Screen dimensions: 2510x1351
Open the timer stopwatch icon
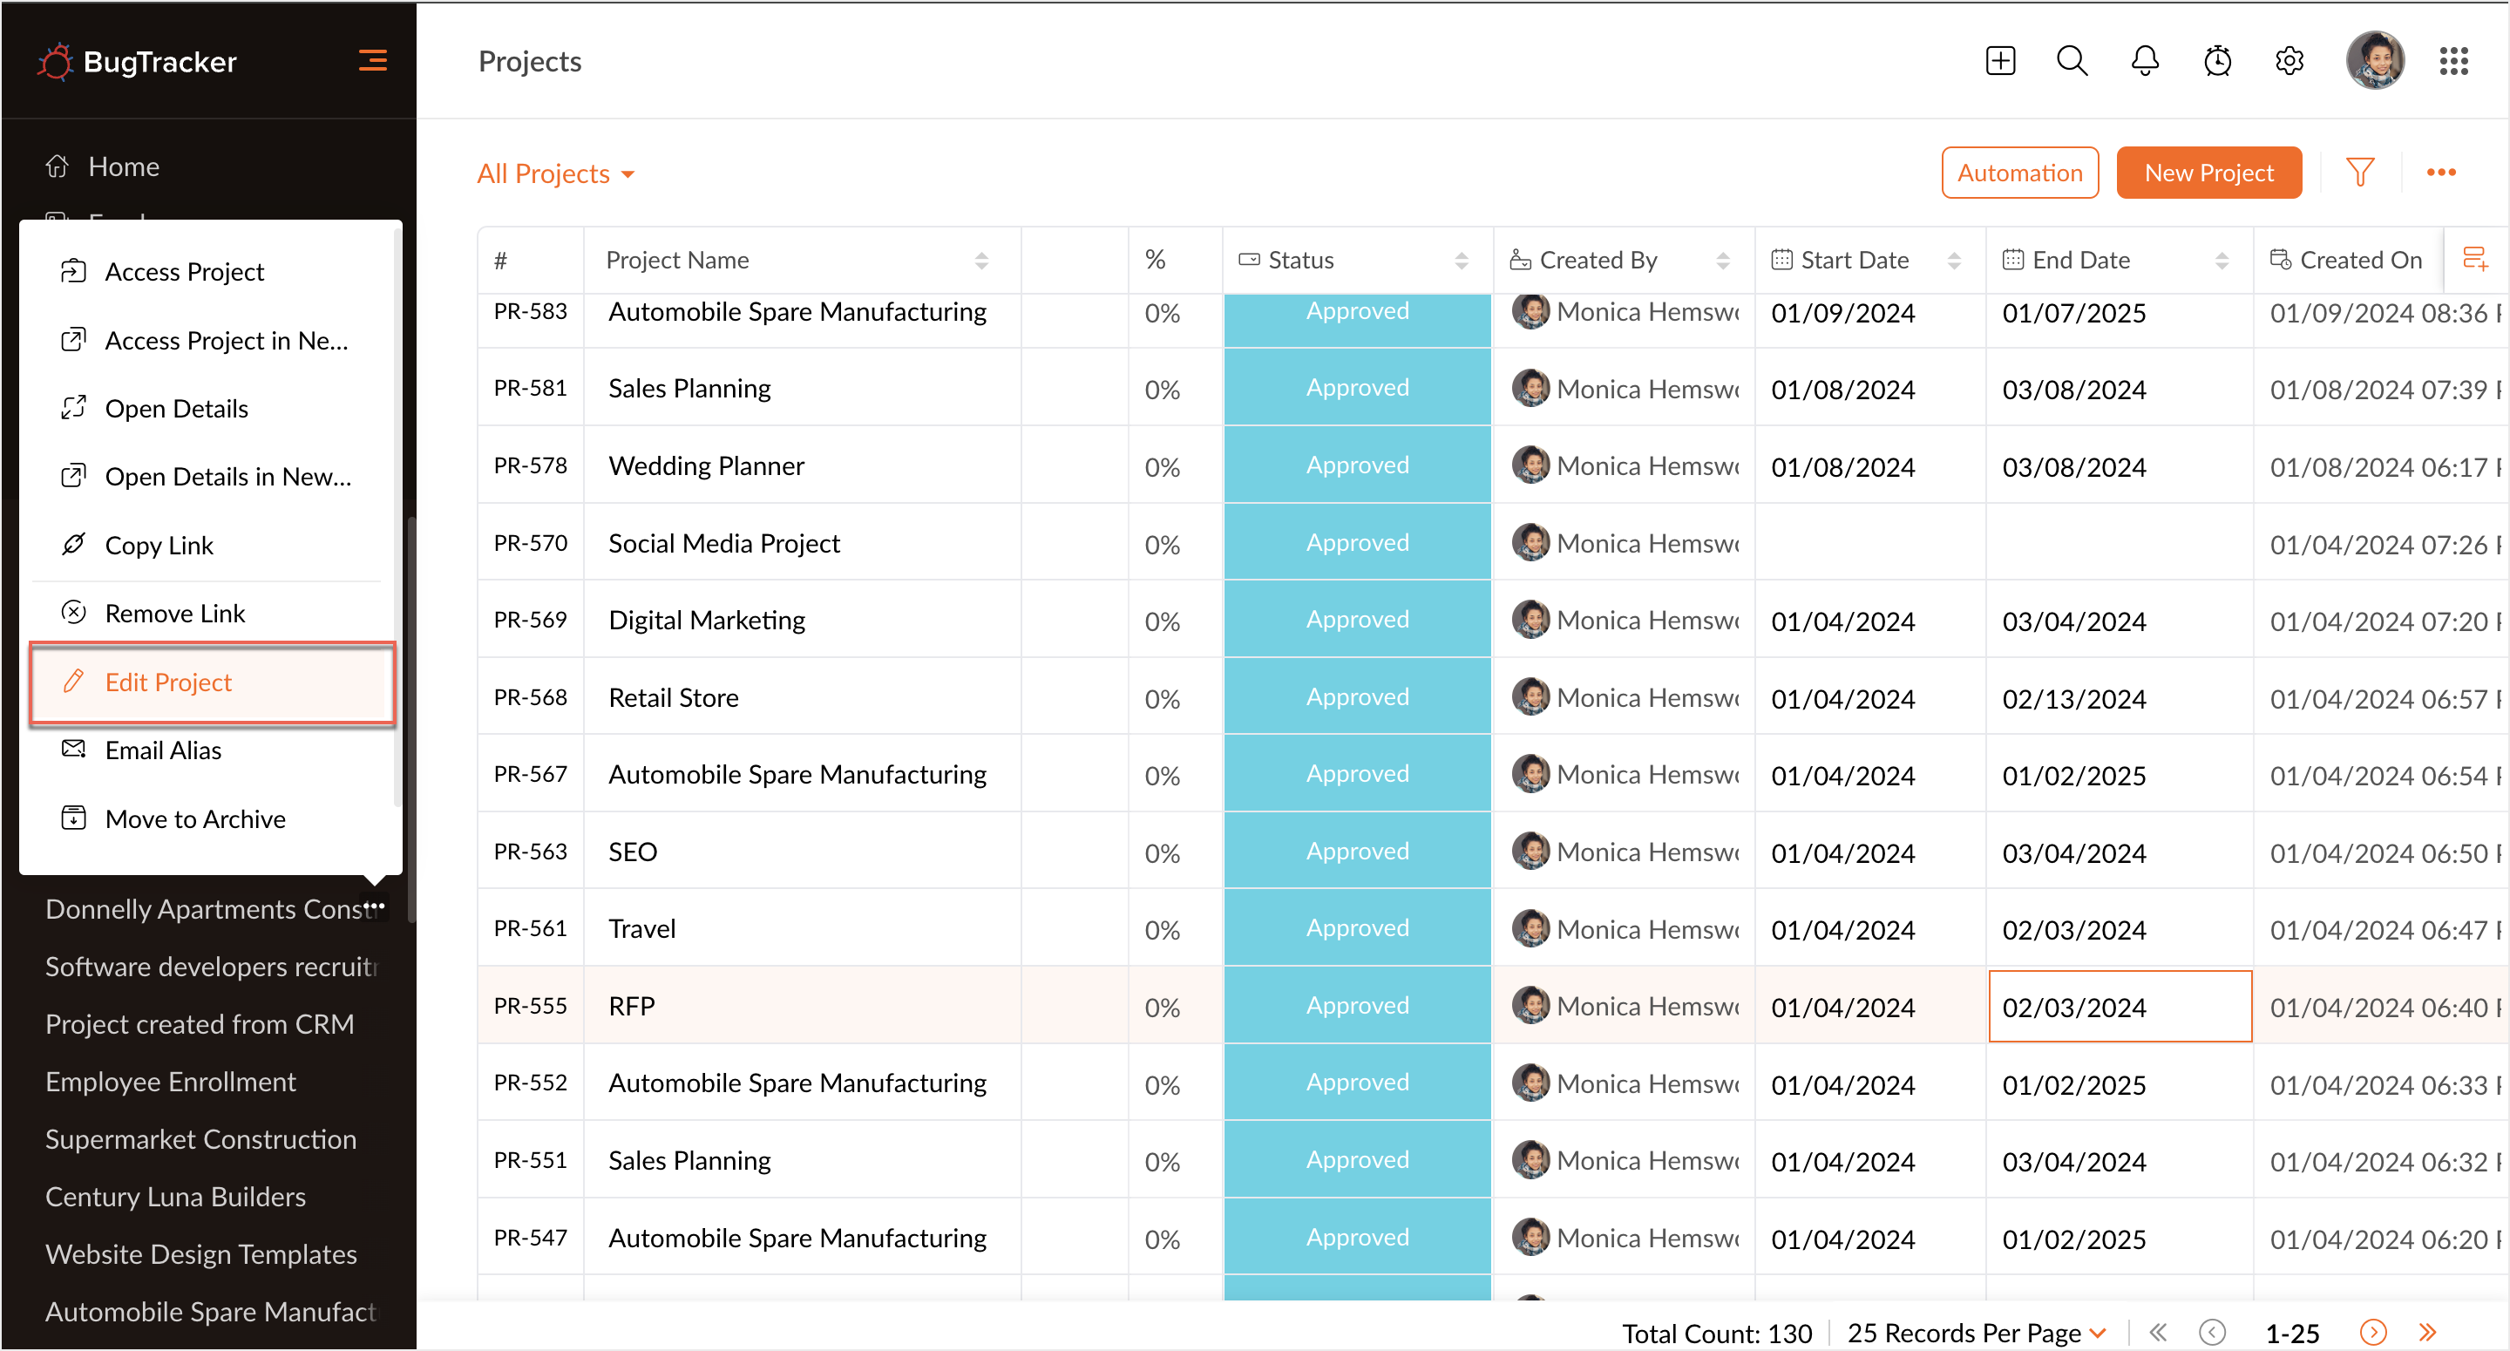point(2216,60)
